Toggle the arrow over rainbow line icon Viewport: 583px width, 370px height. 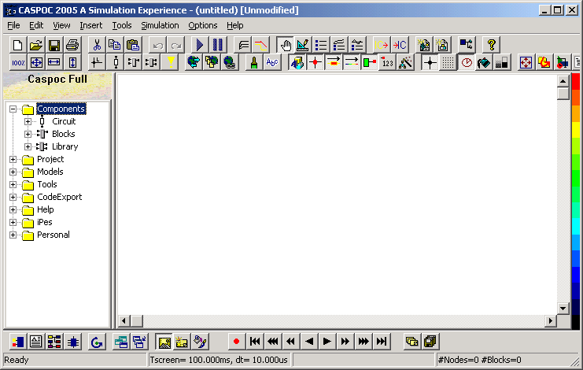point(352,62)
